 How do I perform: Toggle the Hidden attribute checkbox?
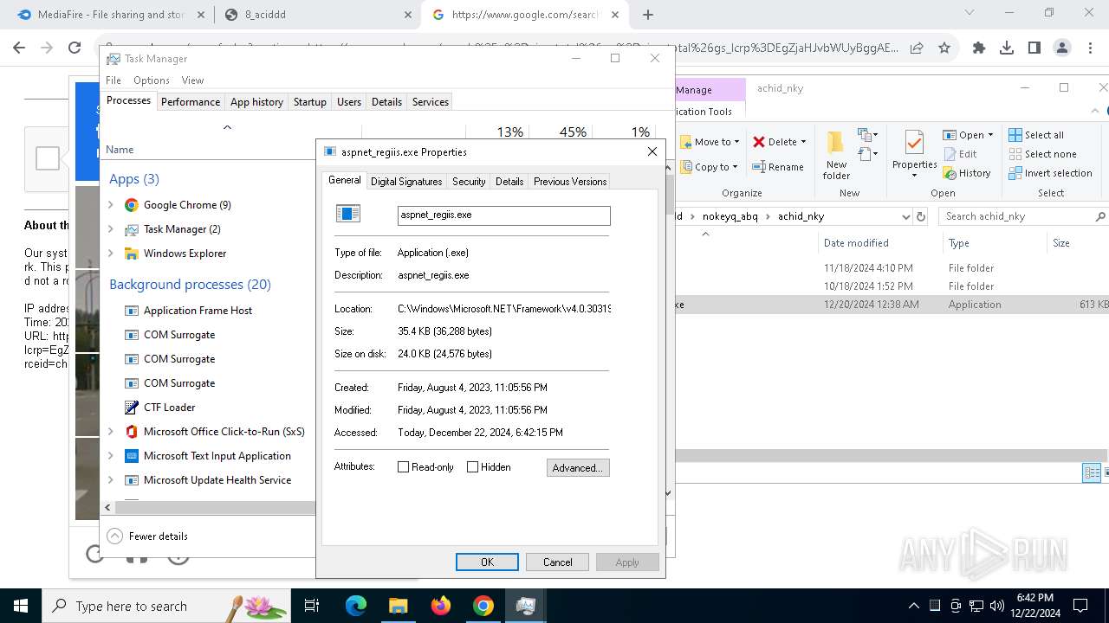pyautogui.click(x=472, y=467)
